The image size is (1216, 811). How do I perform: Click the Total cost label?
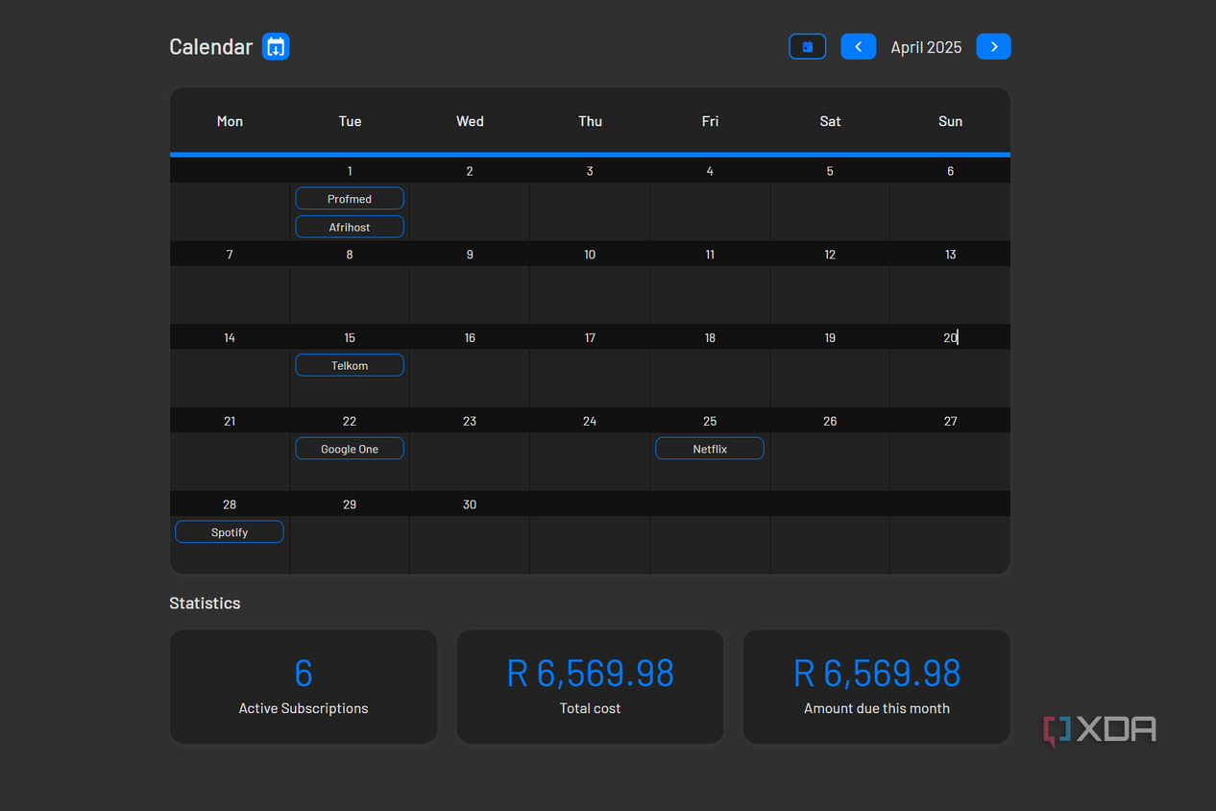click(x=590, y=708)
